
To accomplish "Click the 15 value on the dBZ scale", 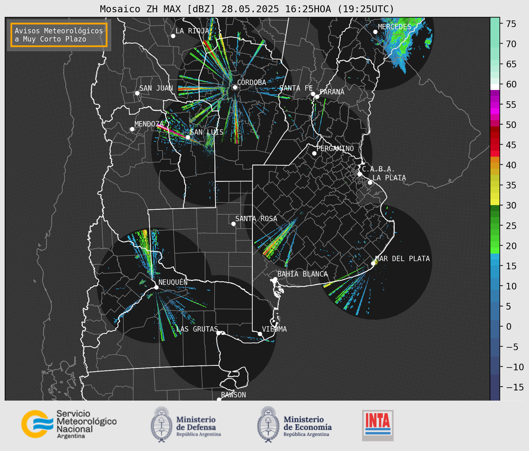I will point(511,266).
